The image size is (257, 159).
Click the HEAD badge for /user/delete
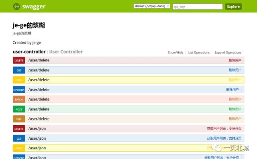(x=19, y=80)
